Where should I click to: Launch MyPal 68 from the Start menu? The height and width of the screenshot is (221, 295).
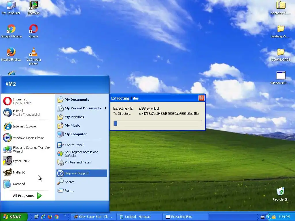[27, 172]
